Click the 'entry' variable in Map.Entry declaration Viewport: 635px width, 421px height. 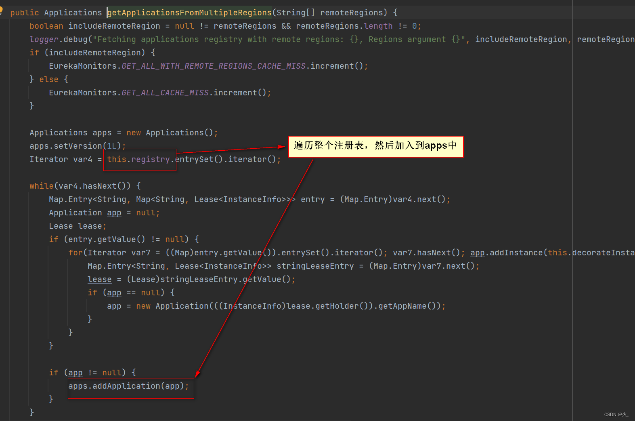click(313, 199)
